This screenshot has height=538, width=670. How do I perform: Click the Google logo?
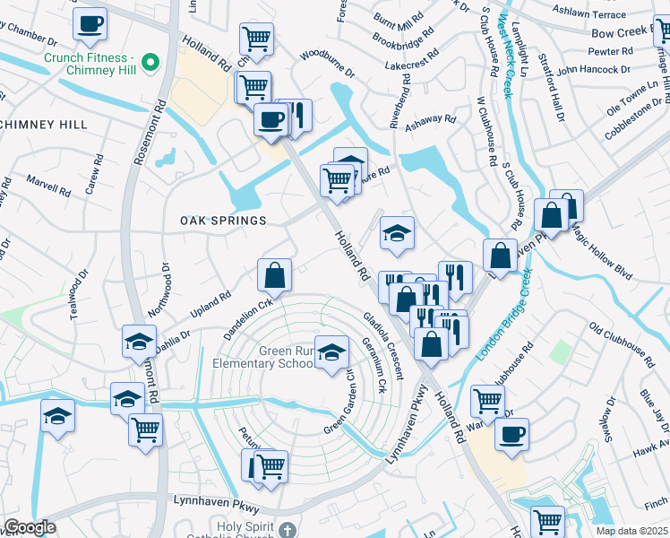[x=30, y=527]
